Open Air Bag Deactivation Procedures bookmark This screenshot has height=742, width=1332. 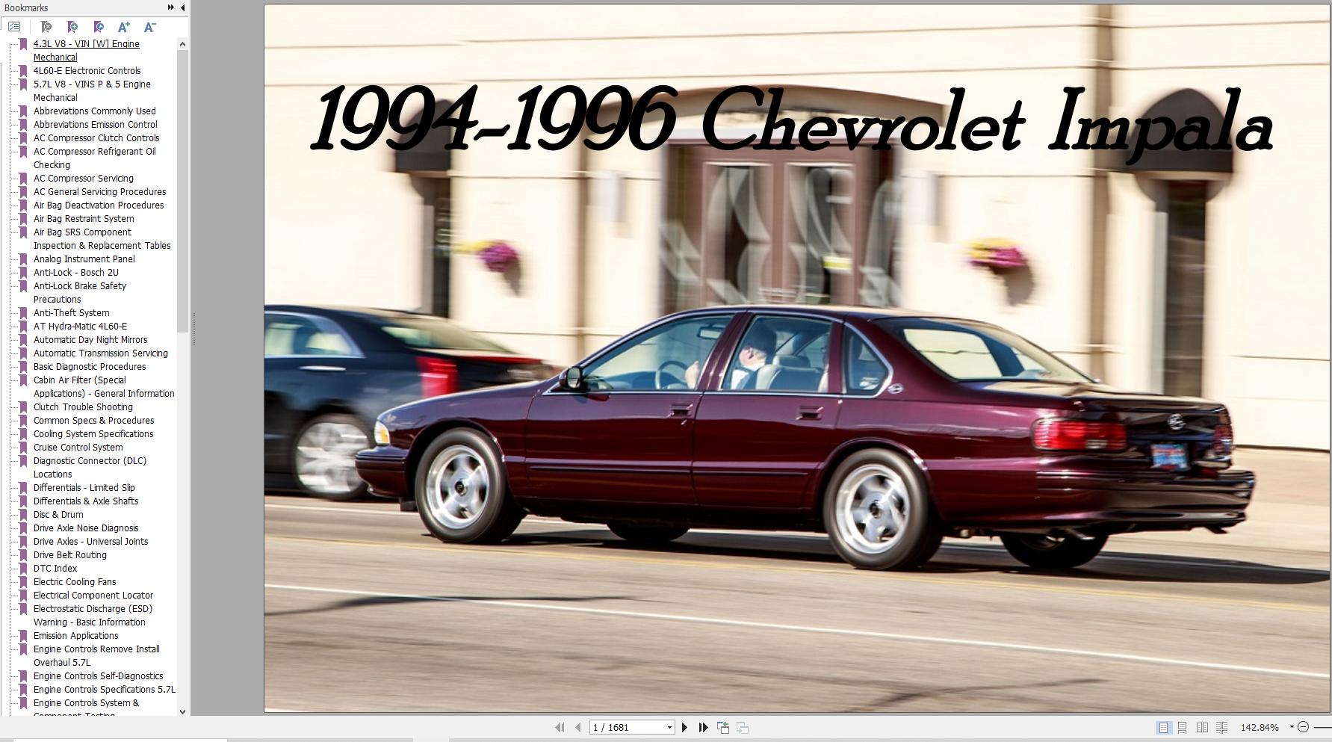[x=99, y=205]
